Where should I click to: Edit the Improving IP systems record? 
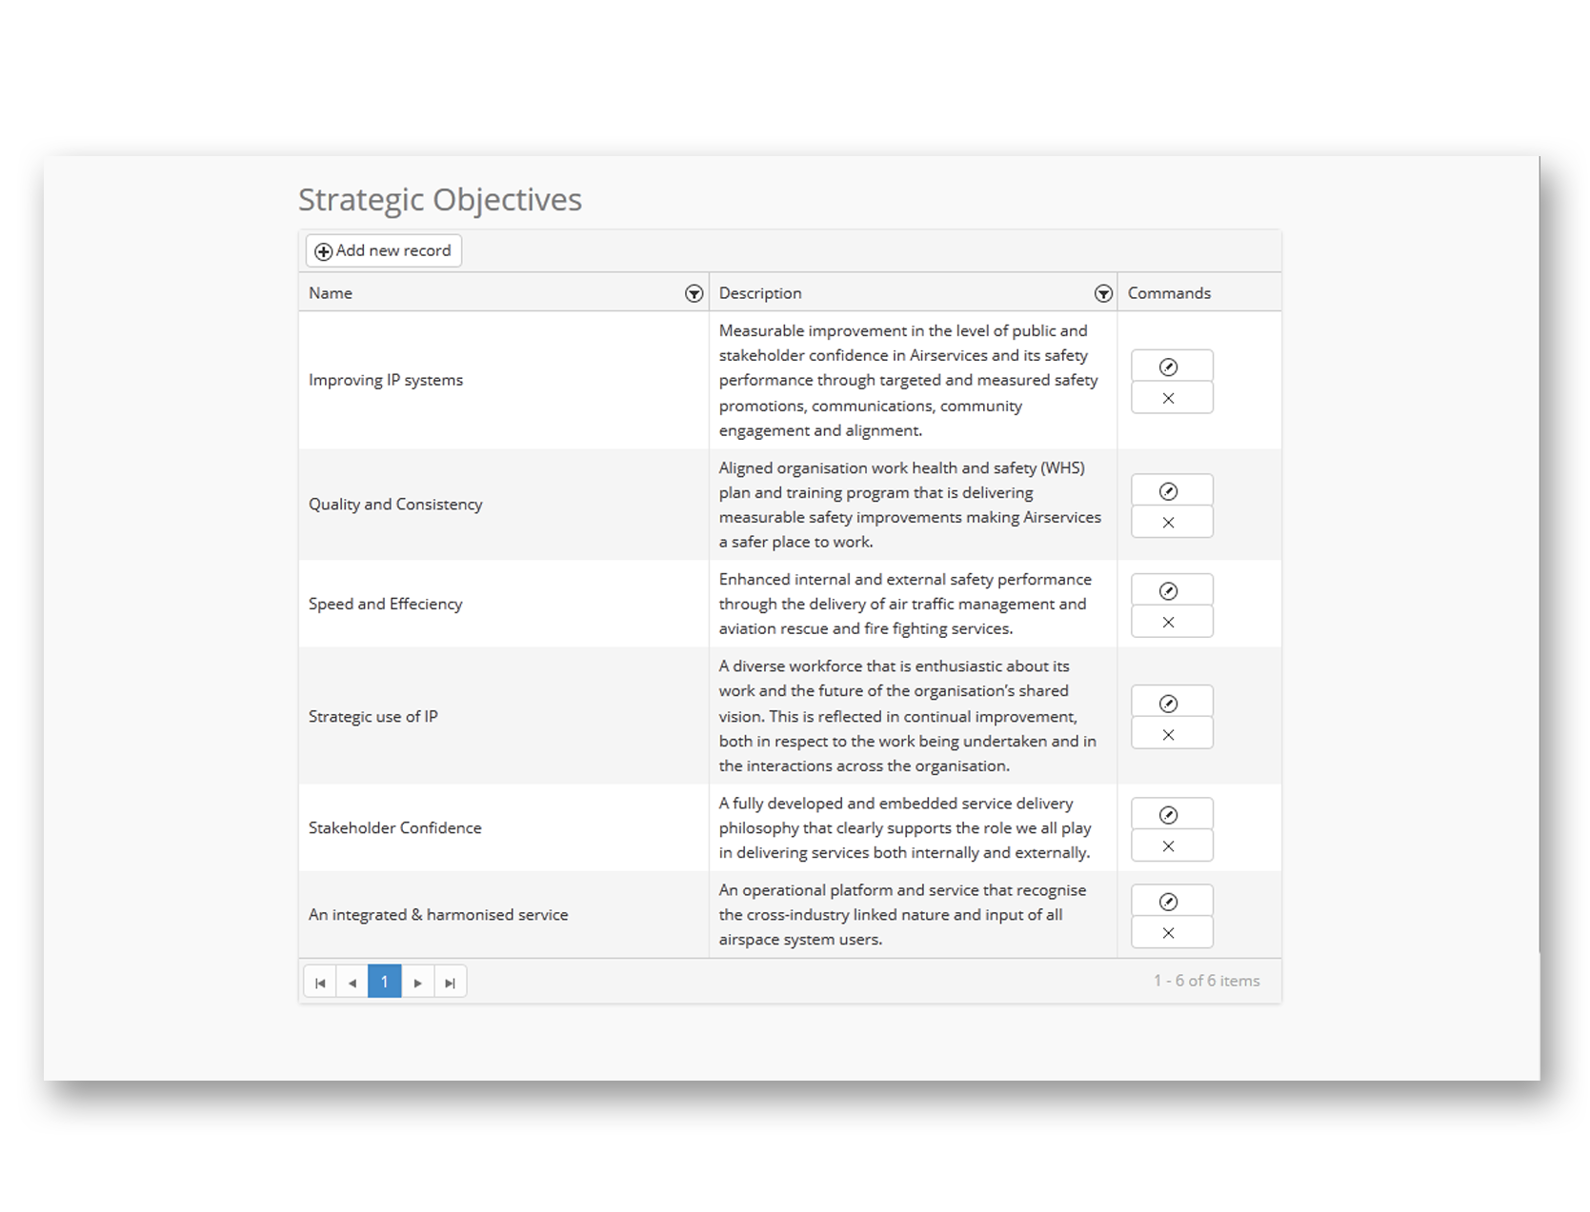click(1171, 367)
